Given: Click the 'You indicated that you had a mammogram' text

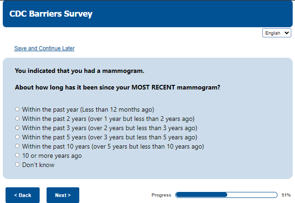Looking at the screenshot, I should click(x=79, y=71).
